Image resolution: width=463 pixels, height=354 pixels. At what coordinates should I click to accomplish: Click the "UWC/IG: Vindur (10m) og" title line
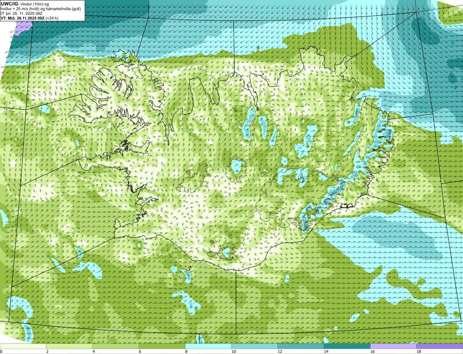[25, 4]
